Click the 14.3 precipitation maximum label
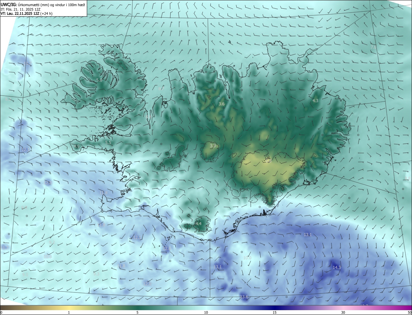This screenshot has height=315, width=412. pyautogui.click(x=337, y=267)
